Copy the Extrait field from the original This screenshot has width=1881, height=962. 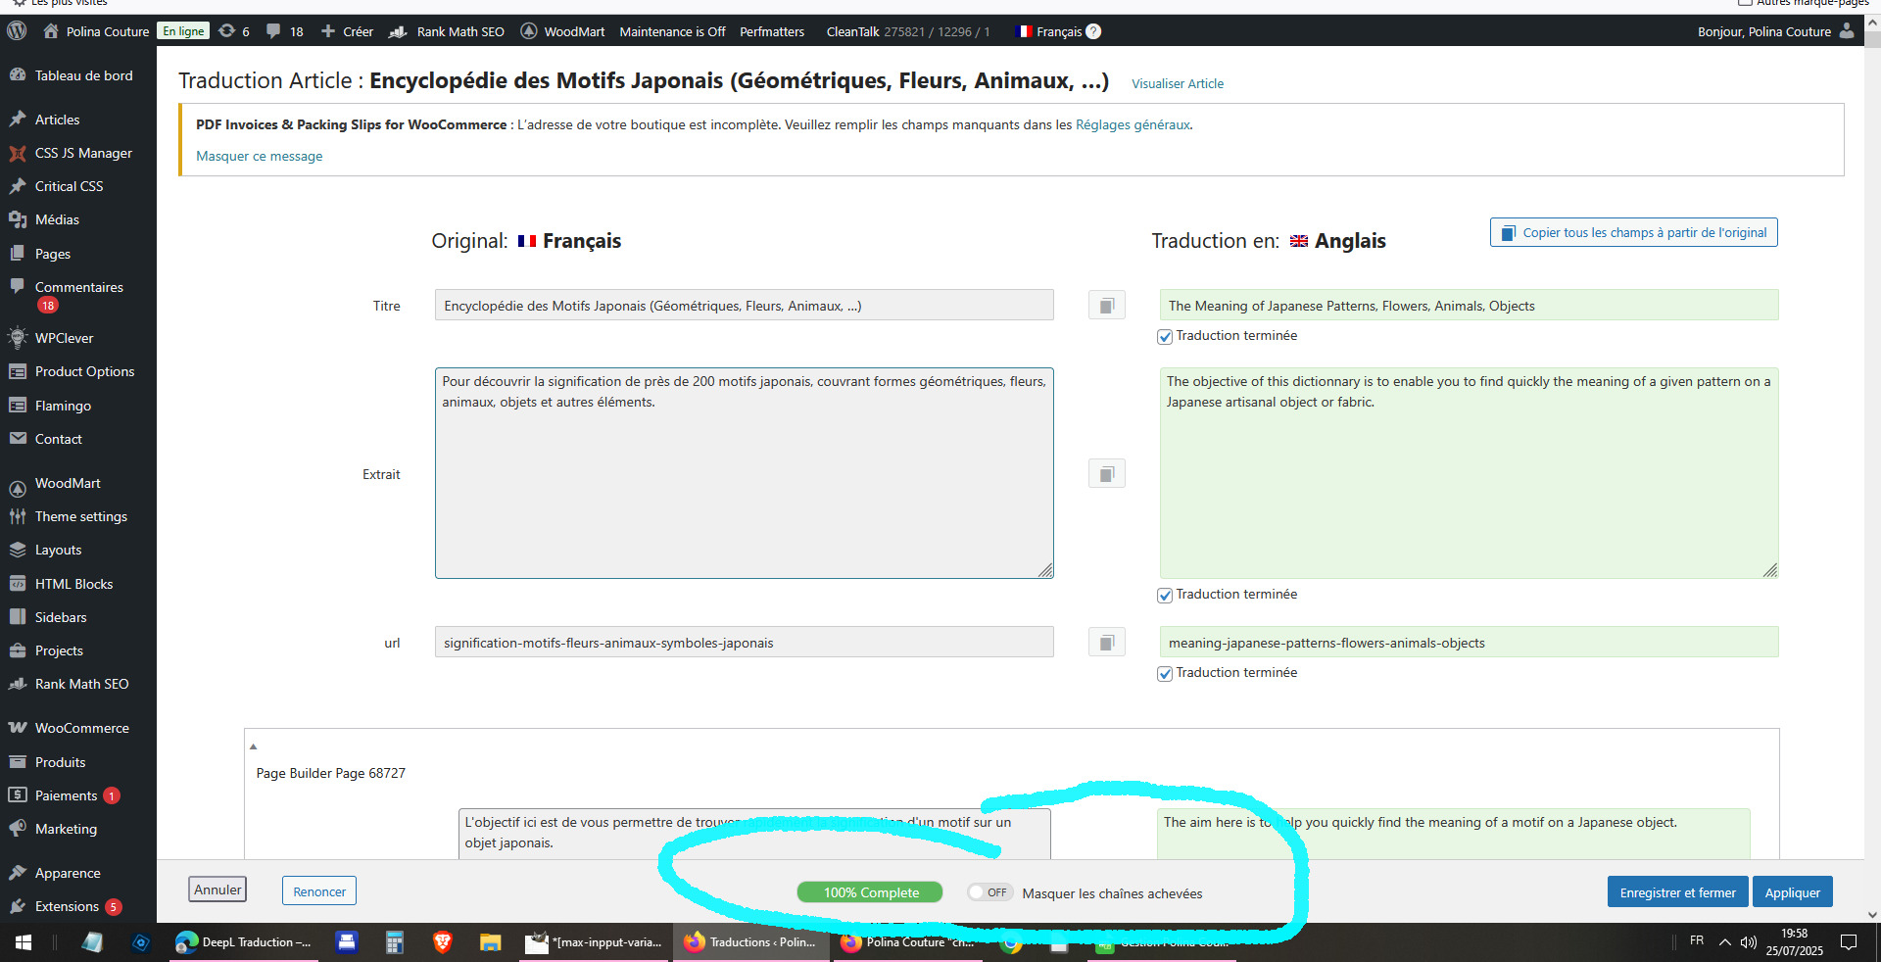(x=1106, y=474)
